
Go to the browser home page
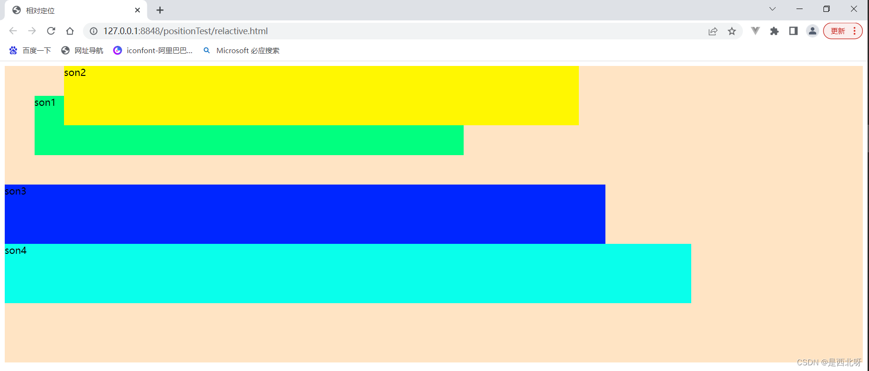[x=70, y=31]
